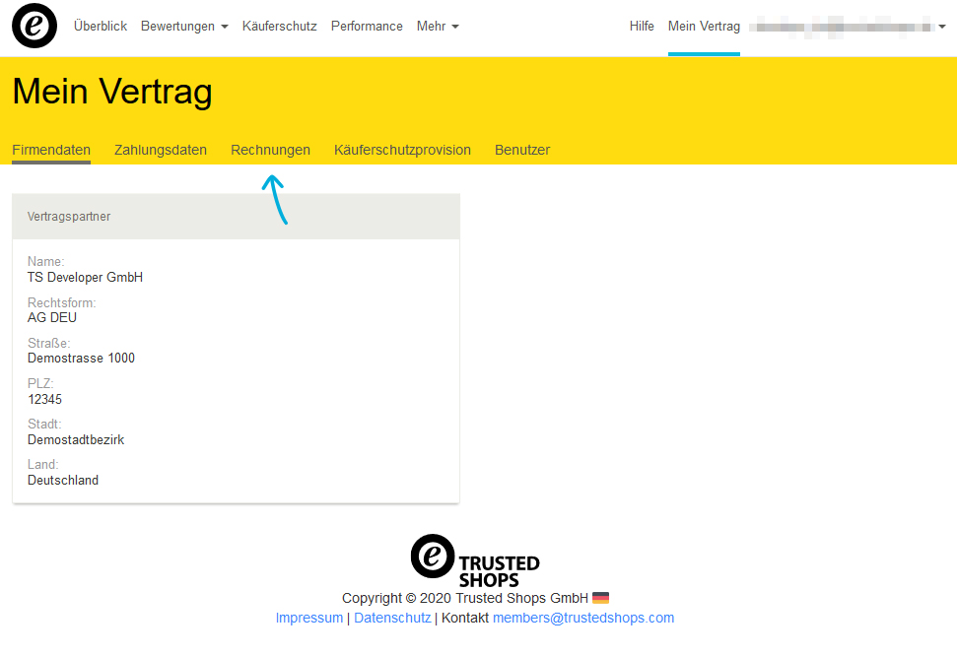Click the German flag icon in footer
Screen dimensions: 957x657
(600, 598)
